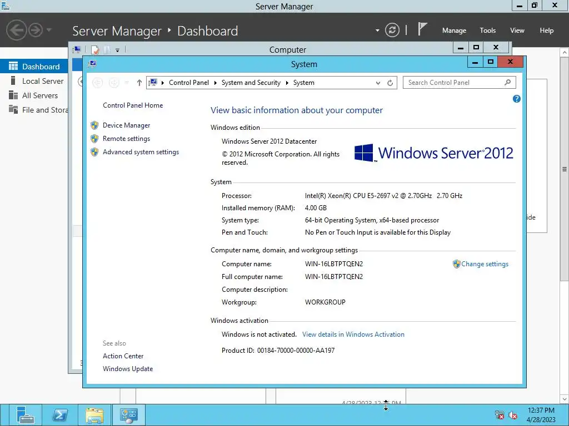Open the address bar history dropdown

tap(378, 83)
